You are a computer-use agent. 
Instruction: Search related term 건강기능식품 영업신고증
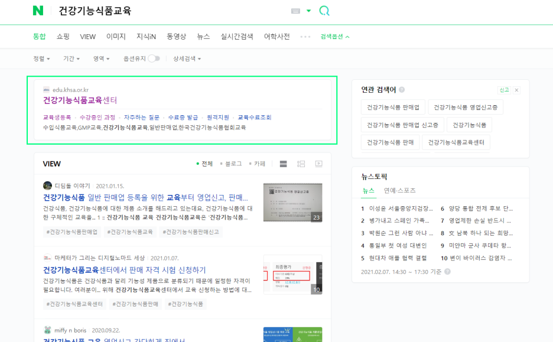pyautogui.click(x=466, y=107)
